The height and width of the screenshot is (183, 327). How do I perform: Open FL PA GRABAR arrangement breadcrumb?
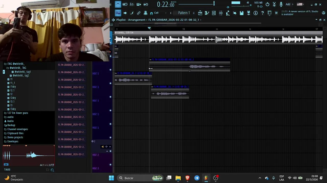pyautogui.click(x=174, y=20)
